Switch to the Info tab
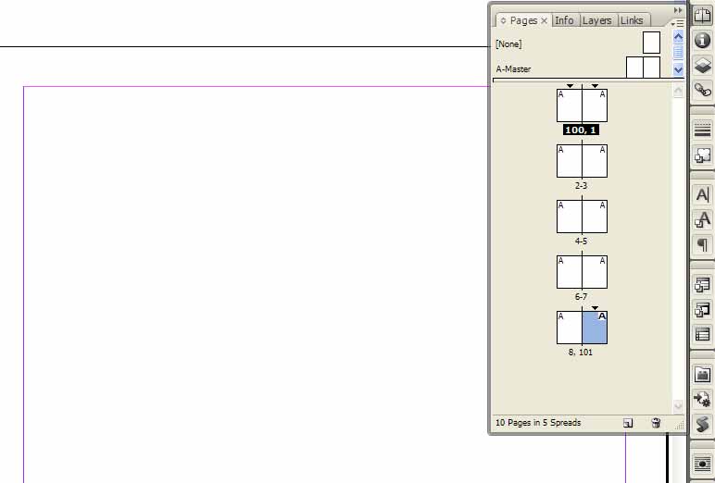The width and height of the screenshot is (715, 483). 564,20
